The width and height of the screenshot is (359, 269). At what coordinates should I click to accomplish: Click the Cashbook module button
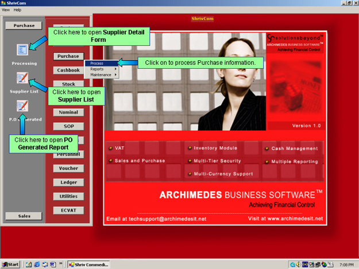click(x=68, y=70)
